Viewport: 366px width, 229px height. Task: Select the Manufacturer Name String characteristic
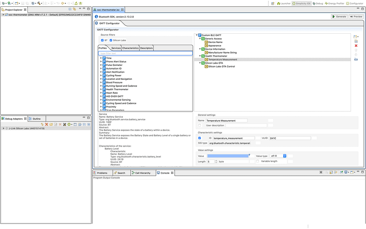tap(222, 53)
